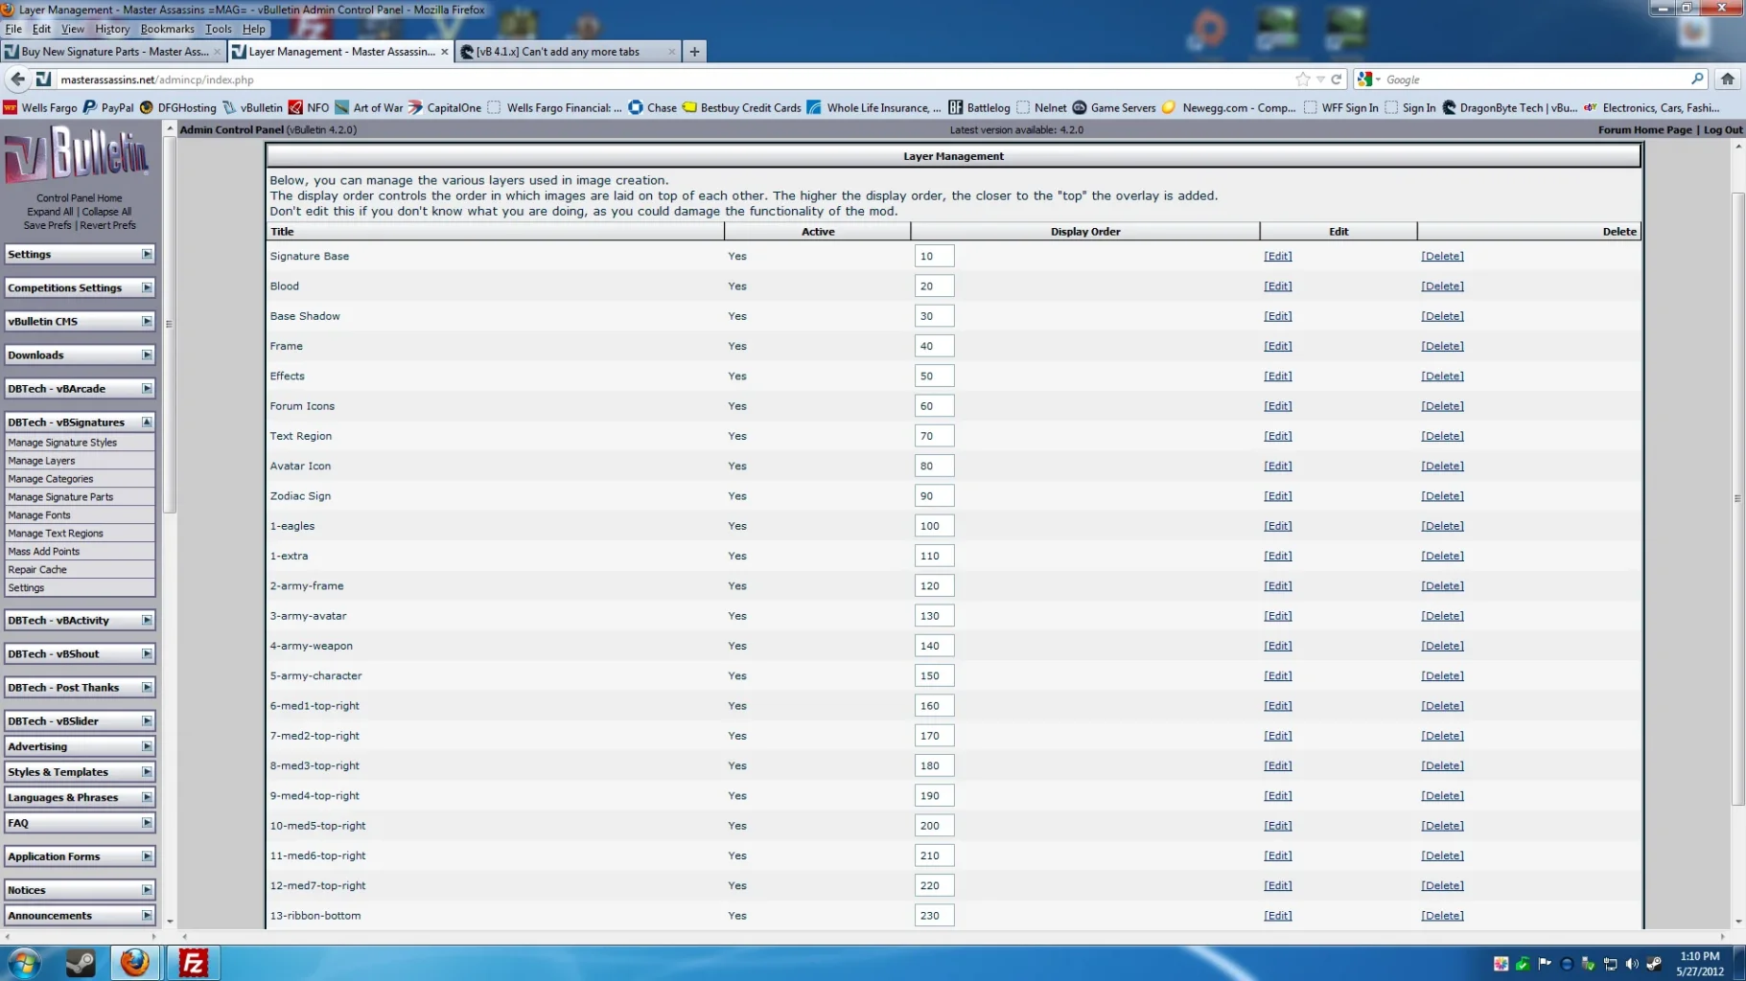The height and width of the screenshot is (981, 1746).
Task: Click the Windows Start orb
Action: click(25, 963)
